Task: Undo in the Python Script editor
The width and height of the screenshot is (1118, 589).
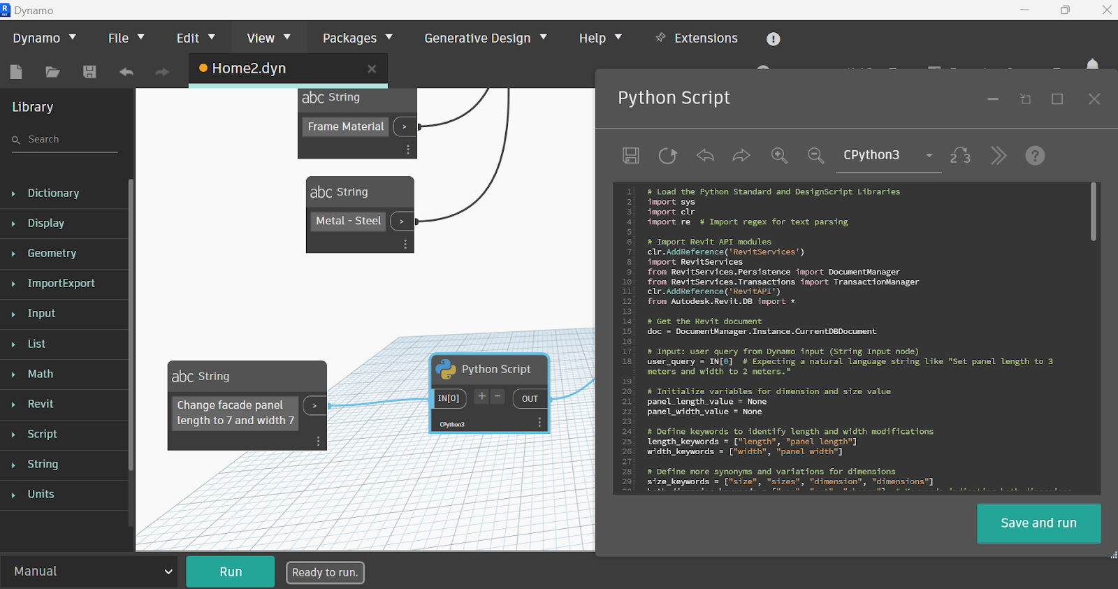Action: click(705, 155)
